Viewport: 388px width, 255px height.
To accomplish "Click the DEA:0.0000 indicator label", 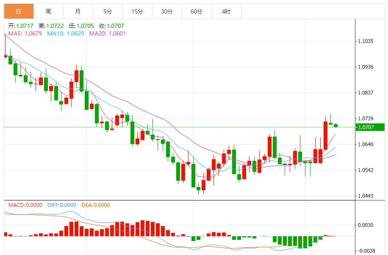I will click(95, 205).
